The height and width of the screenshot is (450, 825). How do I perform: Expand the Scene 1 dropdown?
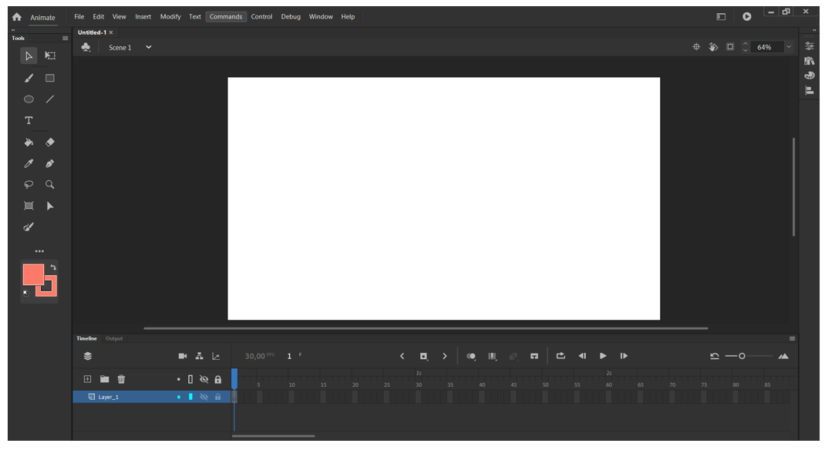pyautogui.click(x=148, y=47)
